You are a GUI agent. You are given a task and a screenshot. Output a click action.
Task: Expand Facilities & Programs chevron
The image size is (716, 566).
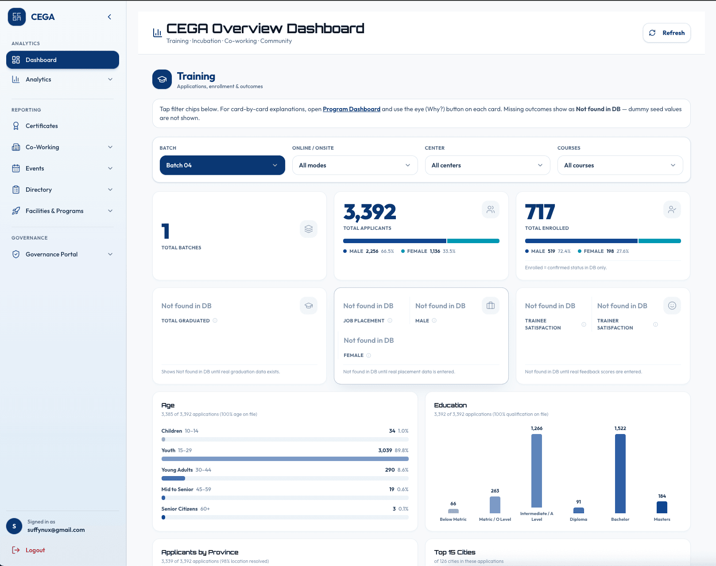(x=110, y=211)
